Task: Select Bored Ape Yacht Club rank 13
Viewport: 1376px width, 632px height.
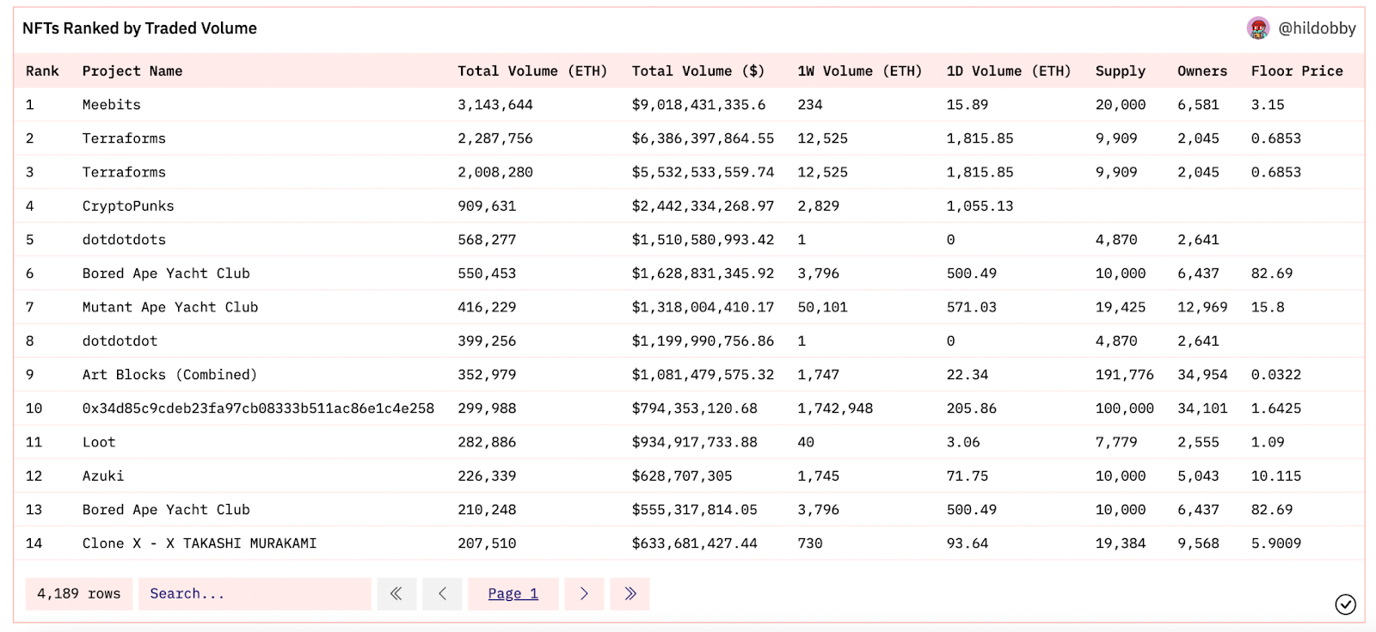Action: pyautogui.click(x=166, y=510)
